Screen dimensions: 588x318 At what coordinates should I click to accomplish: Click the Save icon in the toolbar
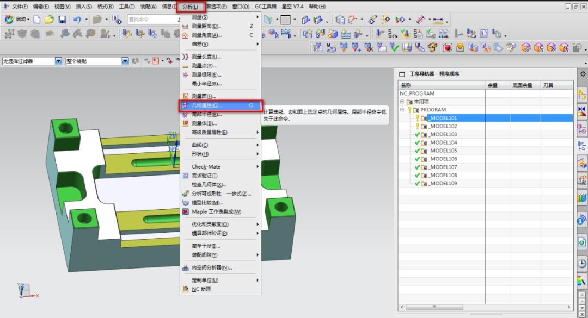pyautogui.click(x=62, y=20)
